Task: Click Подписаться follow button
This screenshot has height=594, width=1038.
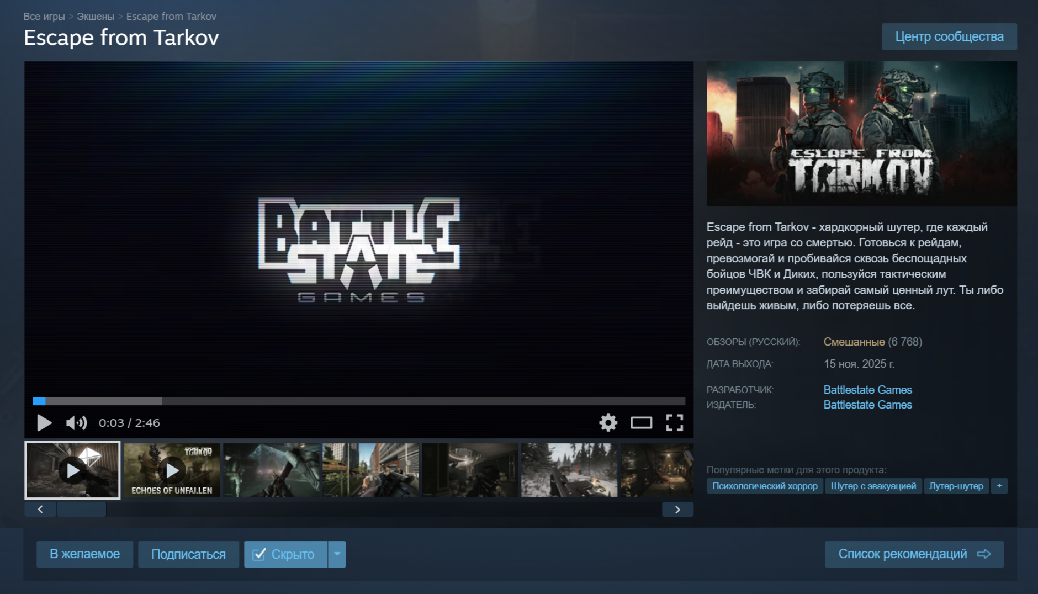Action: pos(188,554)
